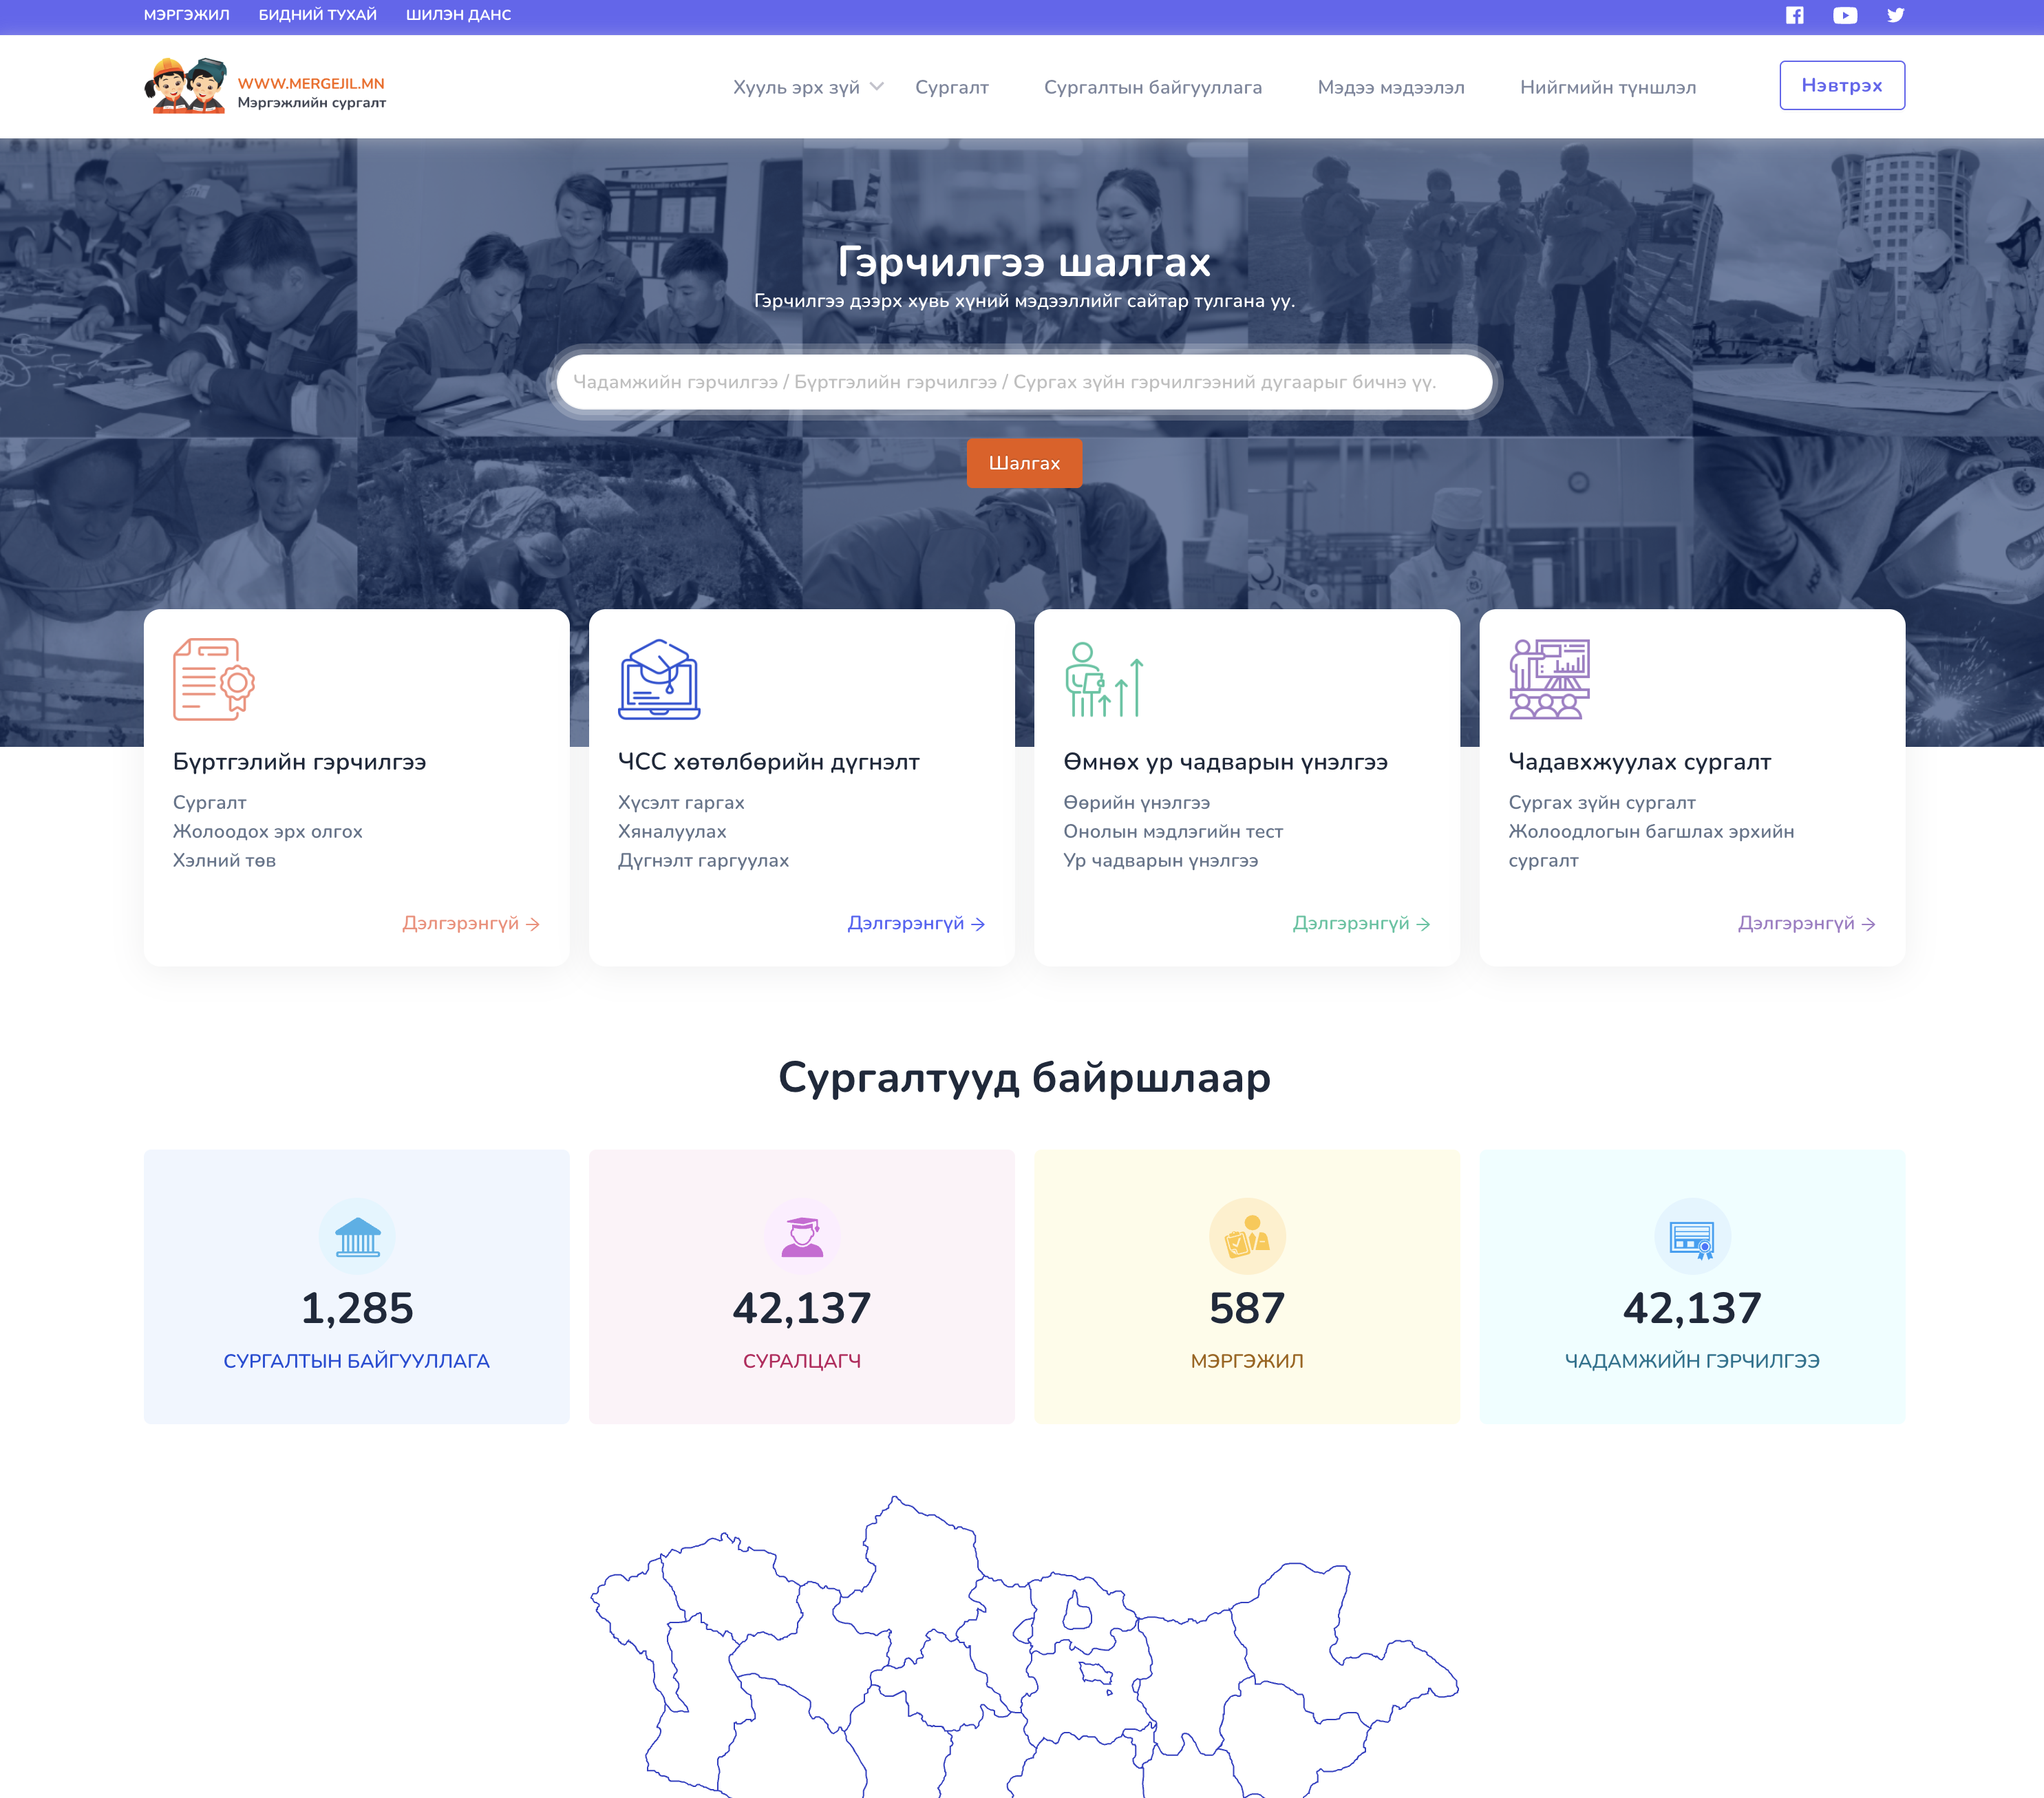This screenshot has width=2044, height=1798.
Task: Click the Суралцагч graduate icon
Action: (x=802, y=1236)
